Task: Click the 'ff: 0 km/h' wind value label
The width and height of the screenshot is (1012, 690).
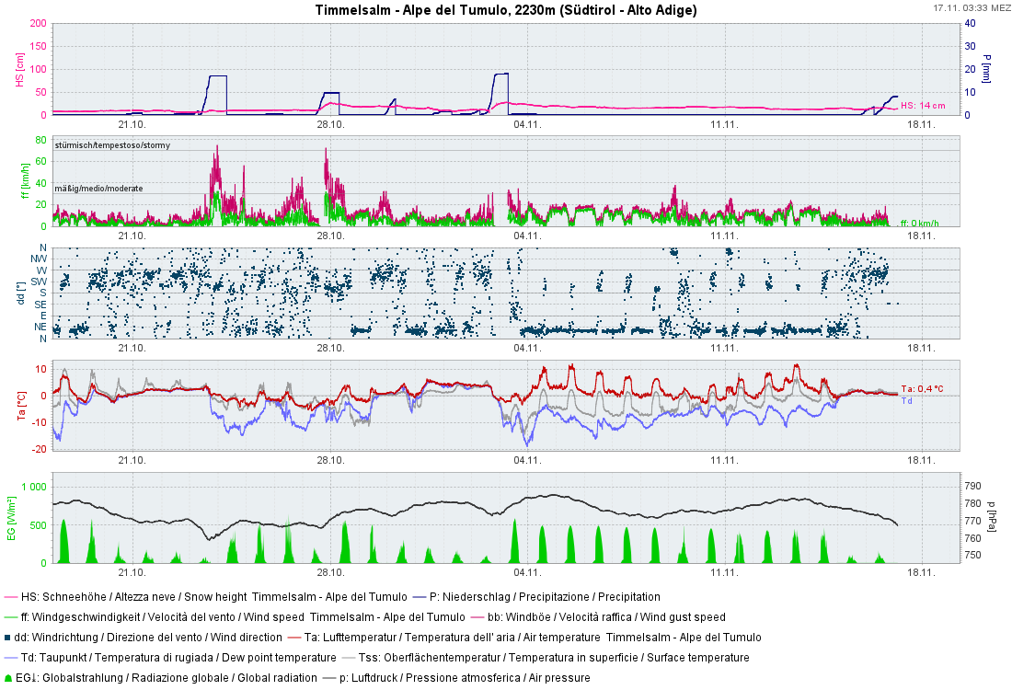Action: [920, 224]
